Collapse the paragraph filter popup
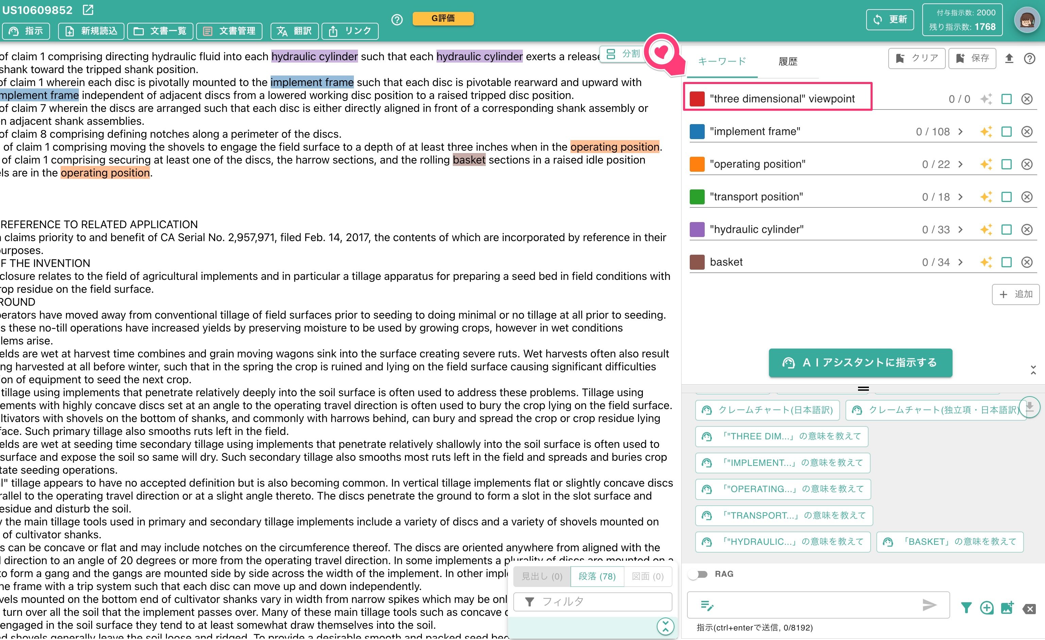This screenshot has width=1045, height=640. (665, 626)
